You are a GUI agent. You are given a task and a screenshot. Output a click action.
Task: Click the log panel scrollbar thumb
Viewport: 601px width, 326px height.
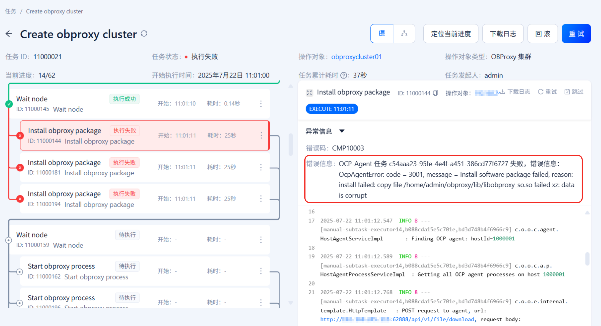[x=587, y=259]
